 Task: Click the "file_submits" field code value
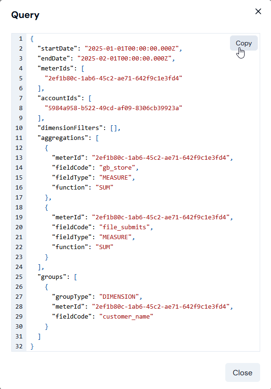(124, 227)
